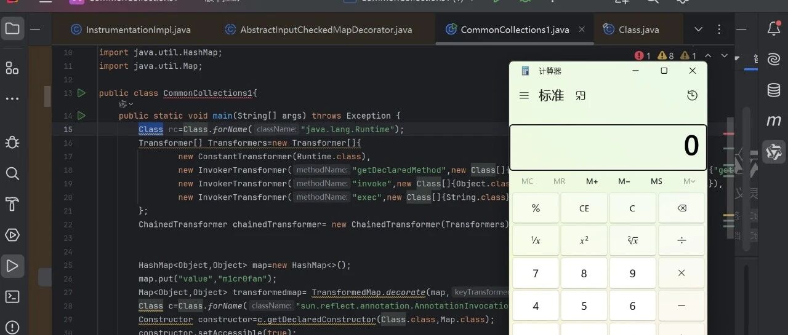Click the Calculator square root button

pyautogui.click(x=632, y=240)
